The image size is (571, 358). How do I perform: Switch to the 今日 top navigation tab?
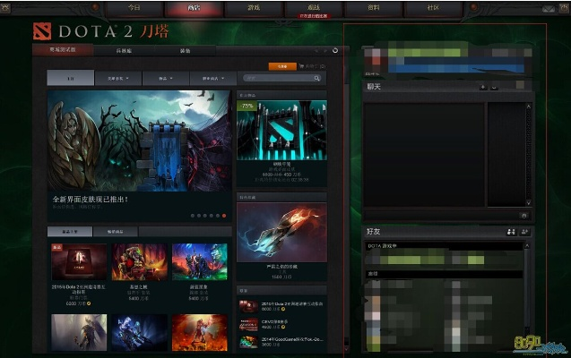click(x=134, y=8)
